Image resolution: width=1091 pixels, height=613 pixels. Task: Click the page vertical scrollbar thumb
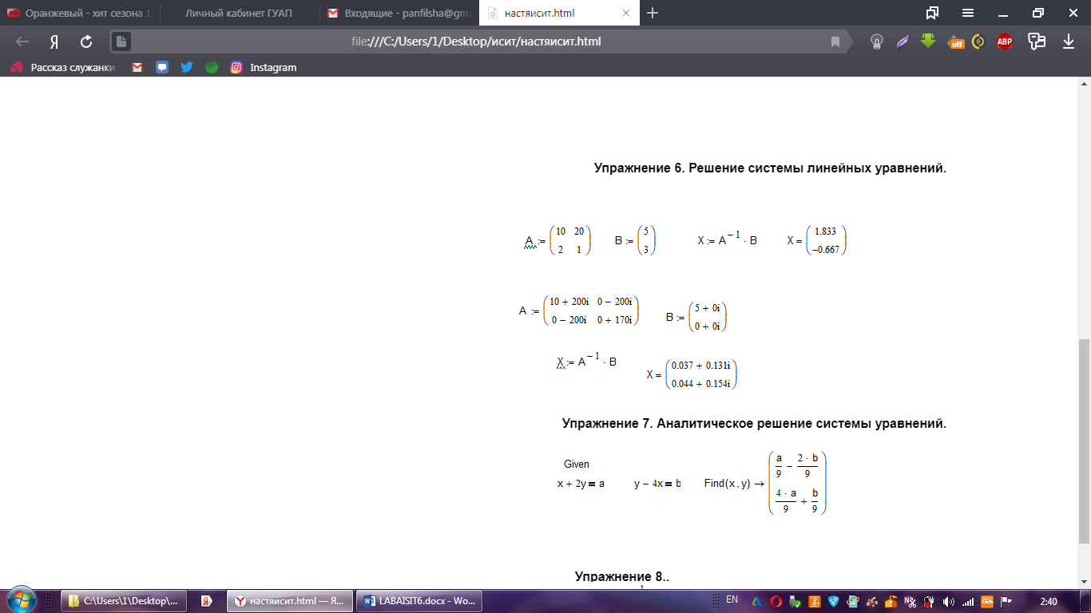(x=1084, y=441)
